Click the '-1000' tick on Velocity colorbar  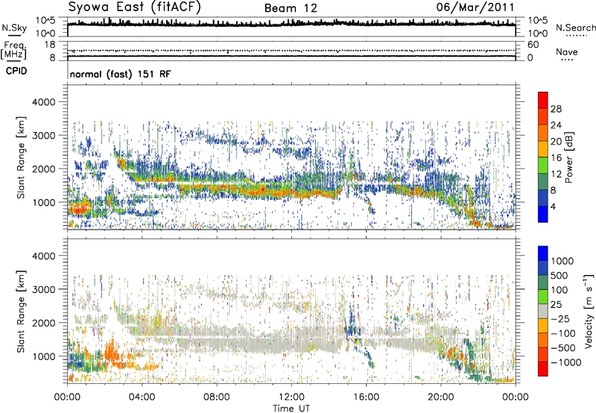point(566,362)
